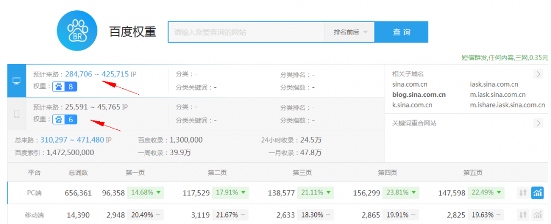This screenshot has height=224, width=551.
Task: Click 一周收录 value 39.9万
Action: point(180,152)
